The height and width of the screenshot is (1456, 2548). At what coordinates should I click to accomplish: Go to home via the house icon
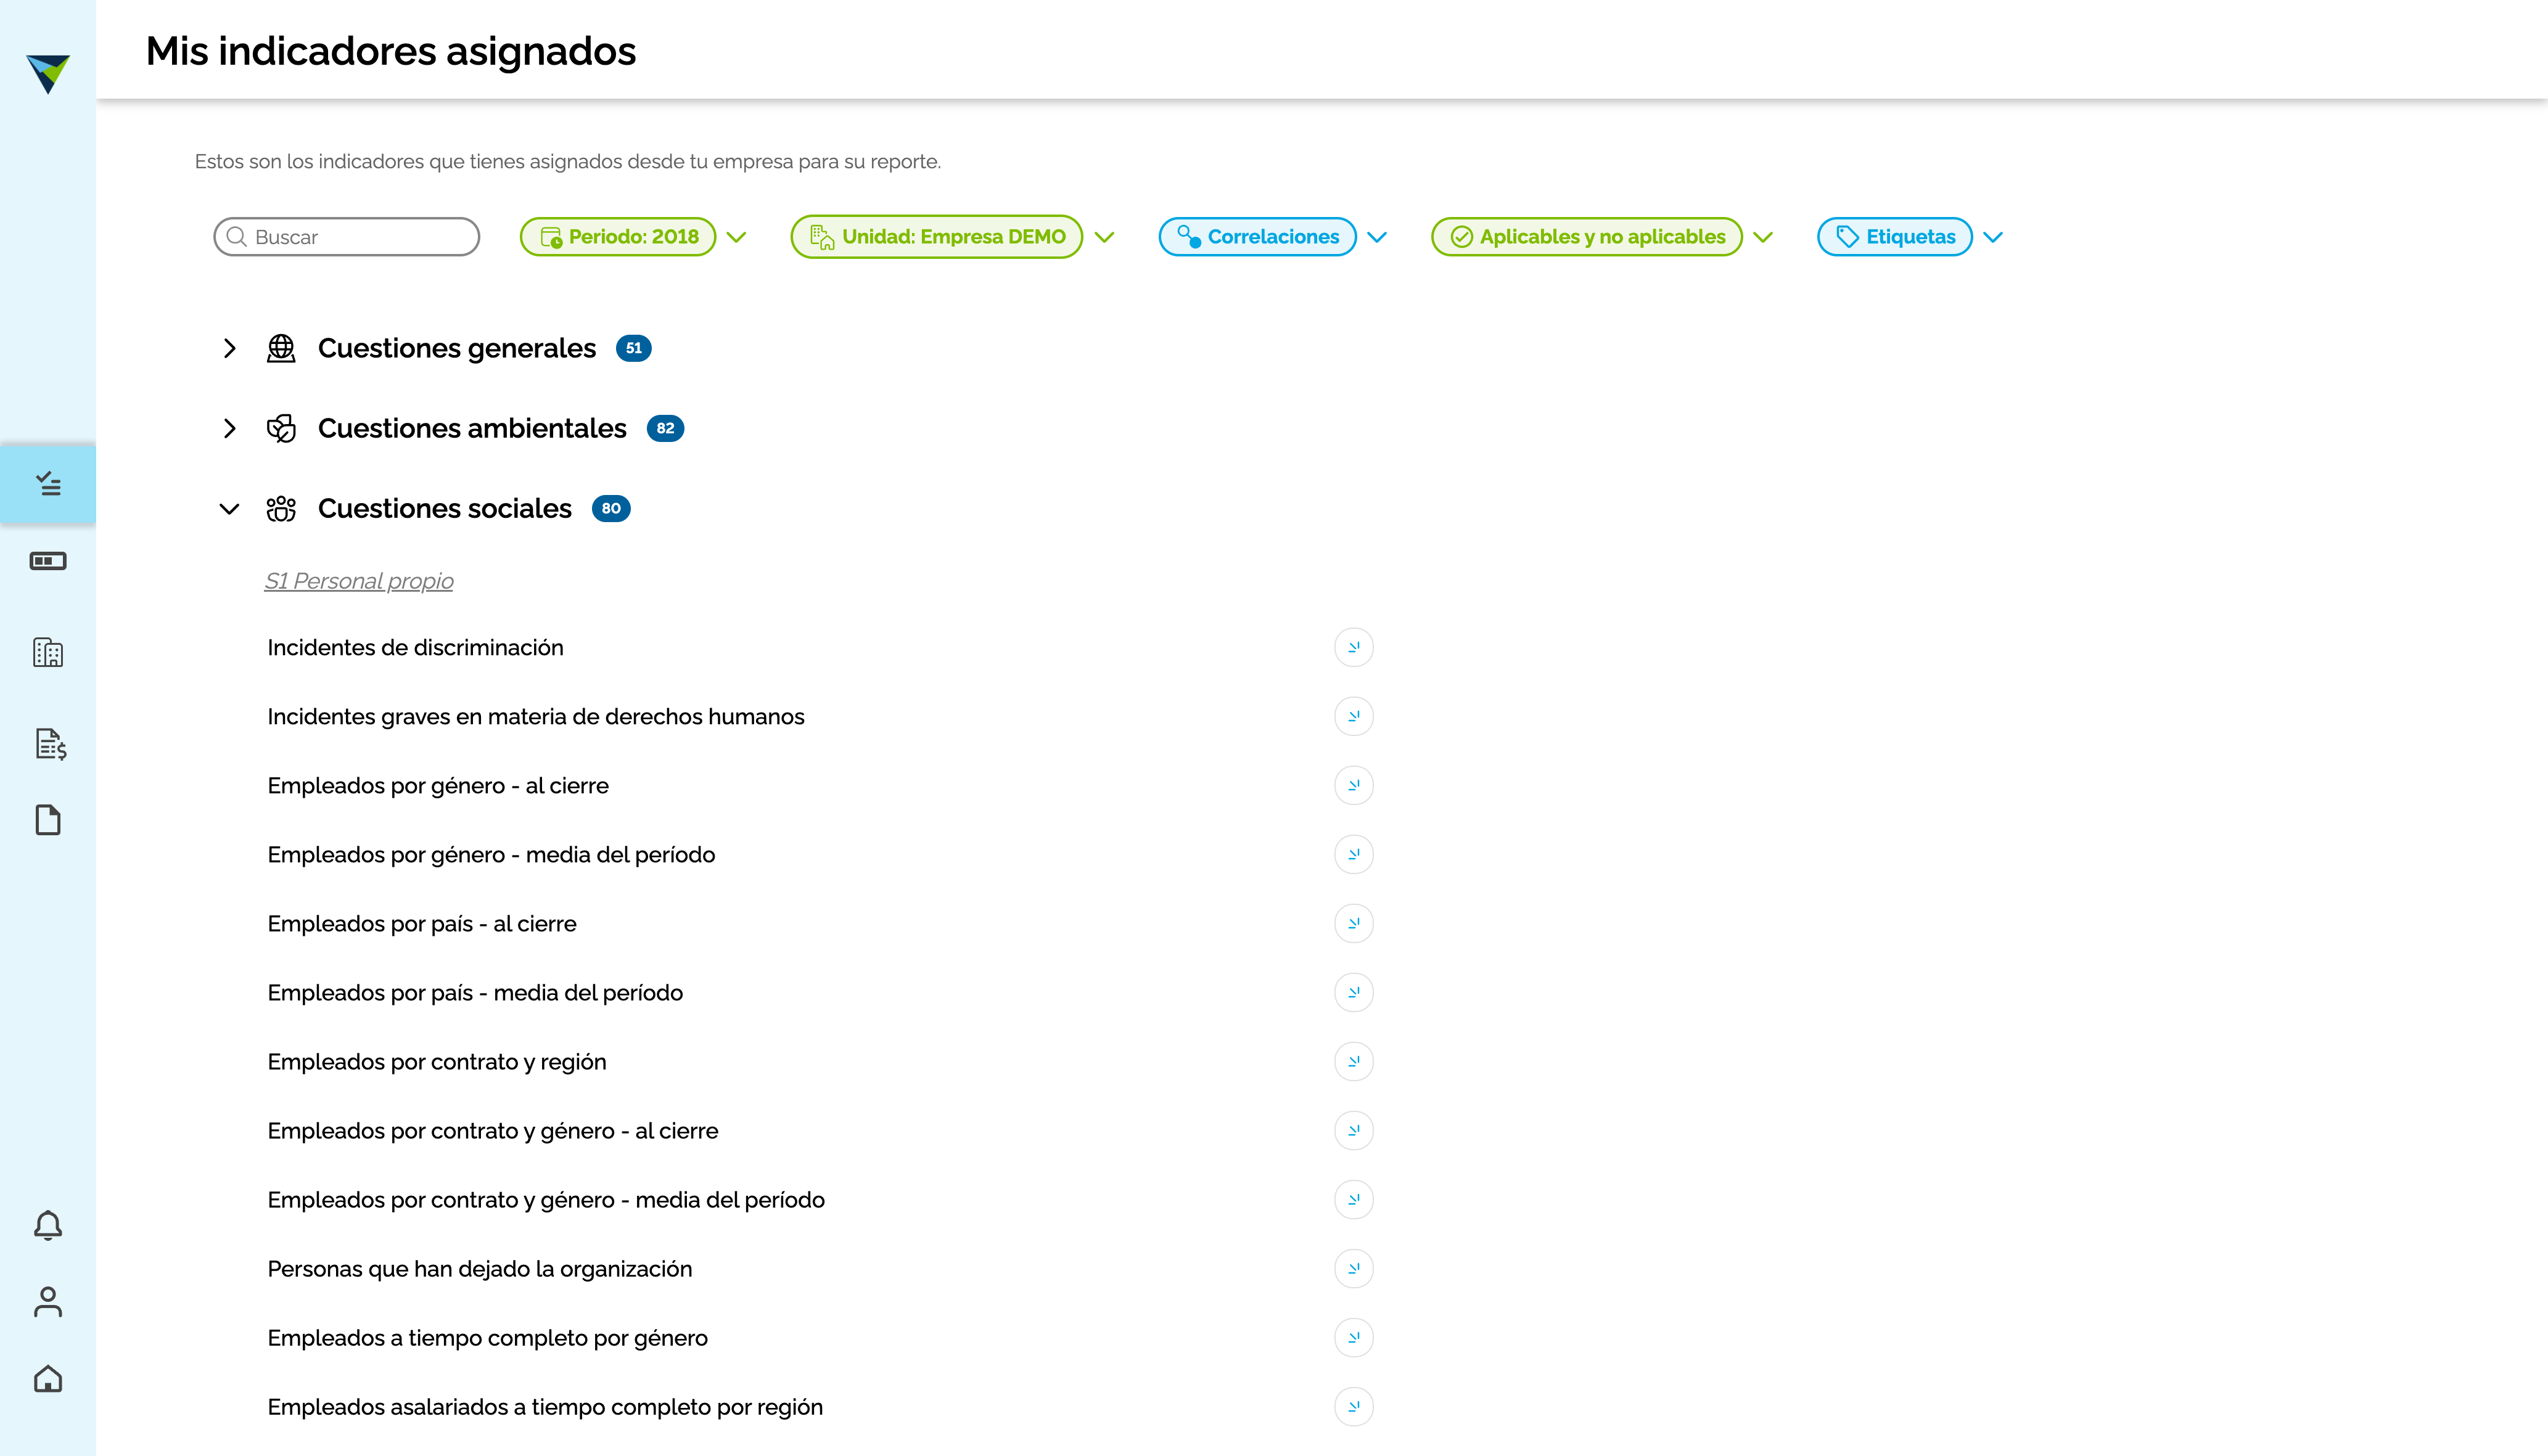pos(48,1379)
